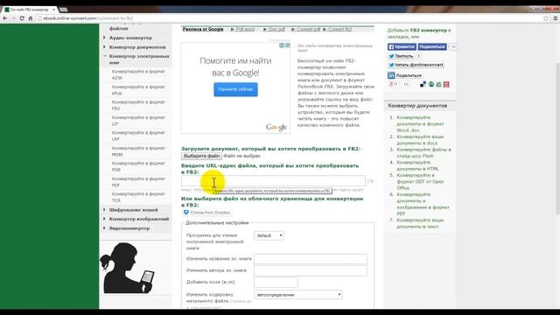Image resolution: width=560 pixels, height=315 pixels.
Task: Click the red social icon at the row end
Action: click(446, 84)
